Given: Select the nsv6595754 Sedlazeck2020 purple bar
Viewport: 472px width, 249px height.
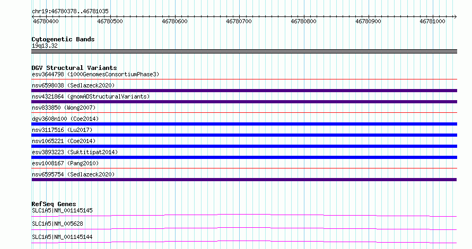Looking at the screenshot, I should click(x=244, y=180).
